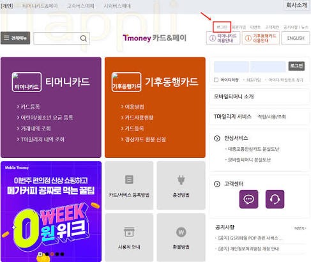The height and width of the screenshot is (262, 311).
Task: Open 회사소개 in top bar
Action: tap(297, 5)
